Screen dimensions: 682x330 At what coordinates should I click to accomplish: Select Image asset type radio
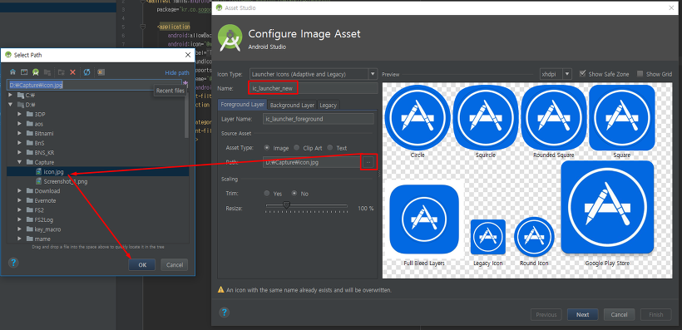click(267, 148)
